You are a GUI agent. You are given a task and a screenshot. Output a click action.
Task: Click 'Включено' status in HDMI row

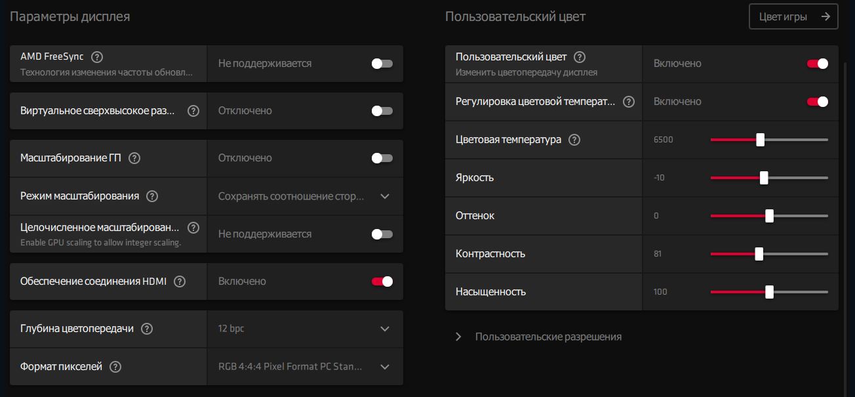[242, 282]
